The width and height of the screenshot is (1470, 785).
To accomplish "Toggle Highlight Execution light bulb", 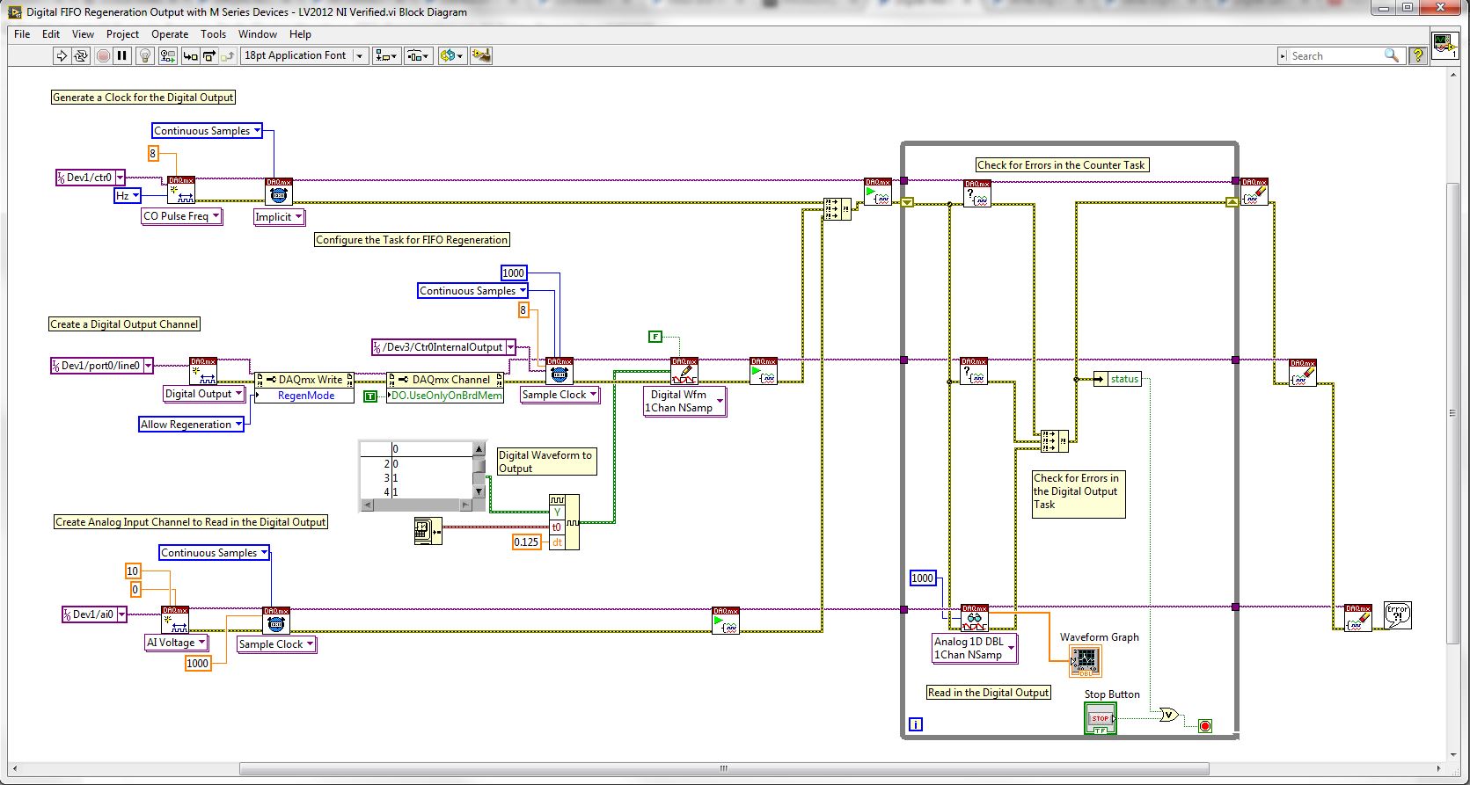I will point(146,55).
